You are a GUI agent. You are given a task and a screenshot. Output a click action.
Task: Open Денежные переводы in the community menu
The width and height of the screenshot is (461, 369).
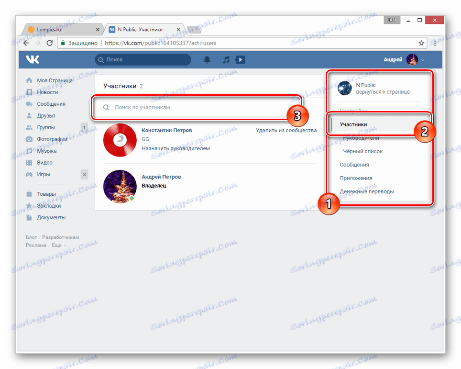[367, 191]
